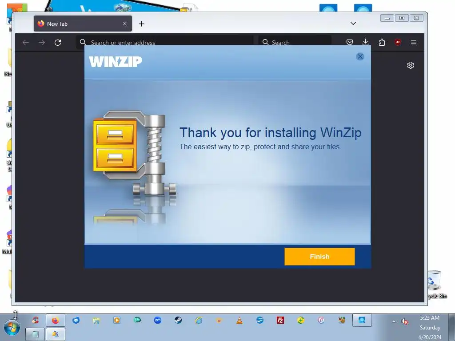Open Windows Explorer folder on taskbar
The image size is (455, 341).
point(96,320)
